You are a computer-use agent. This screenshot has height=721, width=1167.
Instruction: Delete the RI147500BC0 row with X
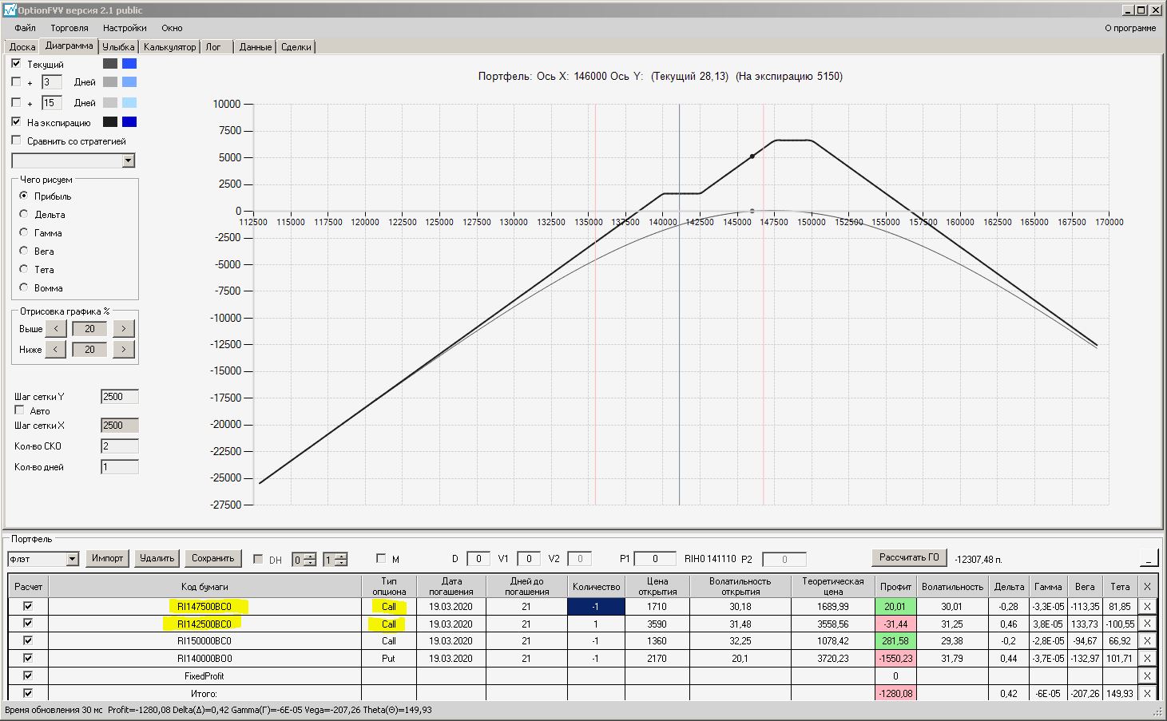[1147, 607]
